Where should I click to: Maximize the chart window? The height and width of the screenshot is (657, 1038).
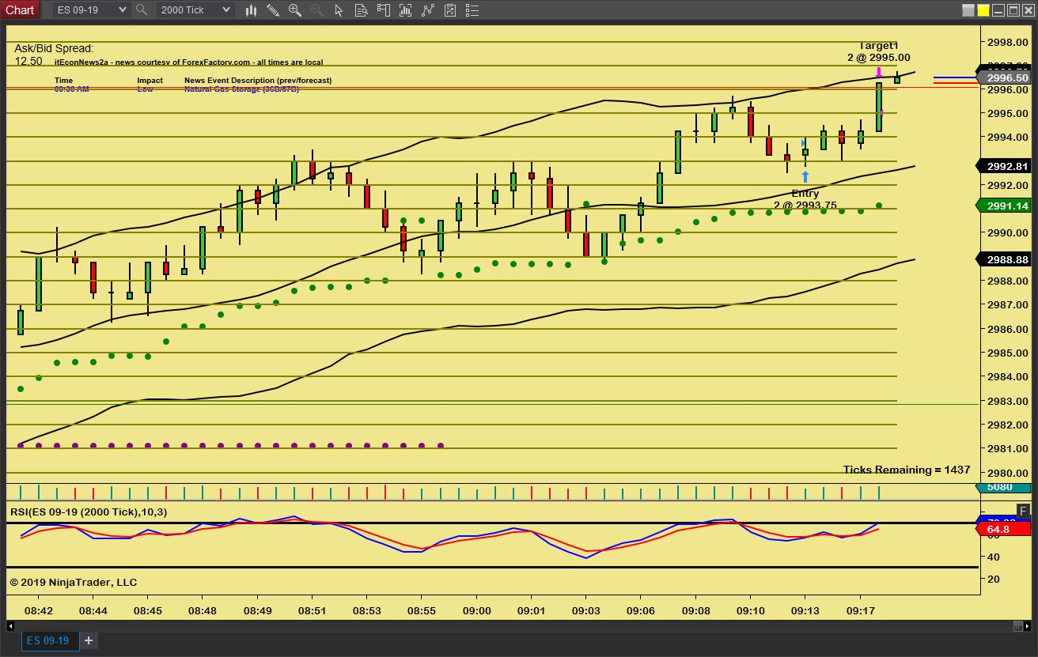tap(1013, 10)
